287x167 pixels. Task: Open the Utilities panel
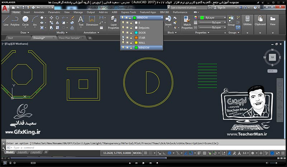[x=247, y=21]
